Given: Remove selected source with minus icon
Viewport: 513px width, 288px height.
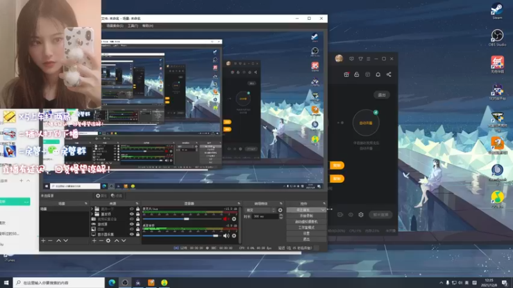Looking at the screenshot, I should (x=101, y=241).
